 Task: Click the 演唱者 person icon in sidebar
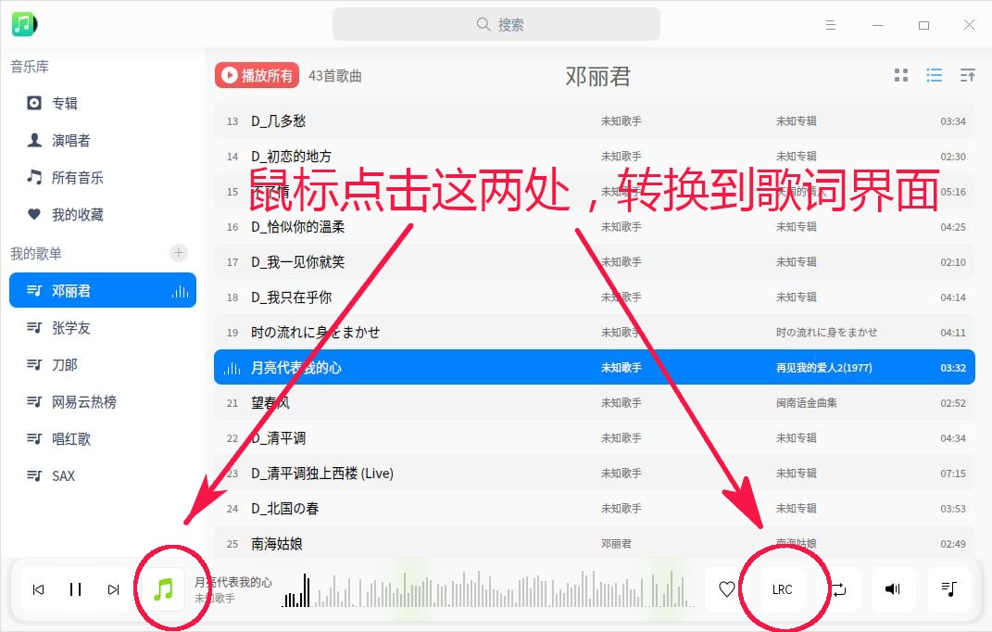click(34, 140)
